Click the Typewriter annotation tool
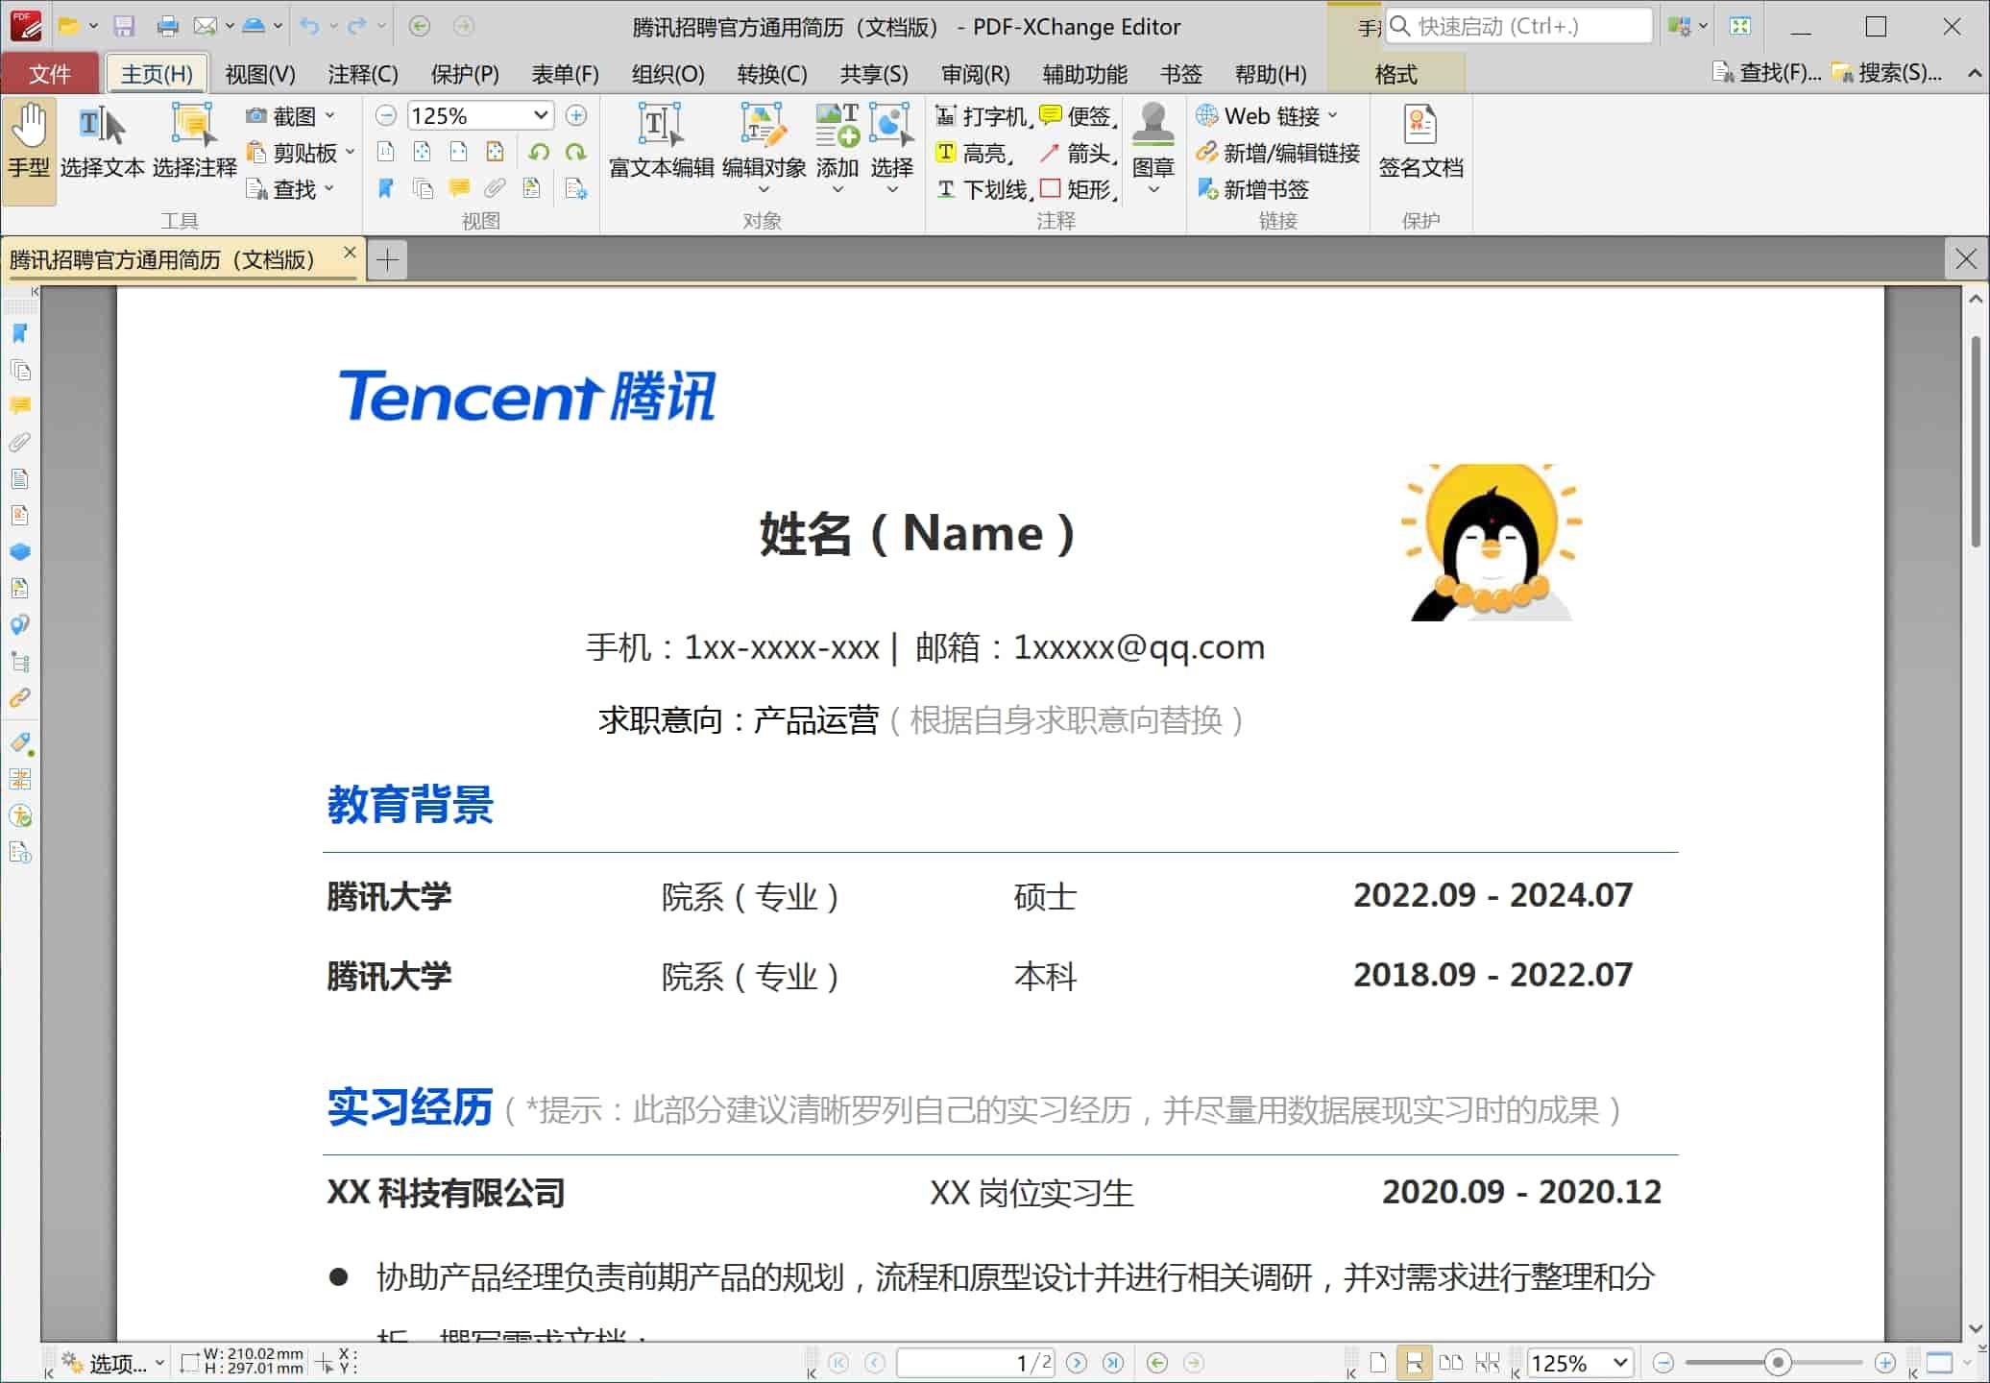The height and width of the screenshot is (1383, 1990). (x=983, y=116)
